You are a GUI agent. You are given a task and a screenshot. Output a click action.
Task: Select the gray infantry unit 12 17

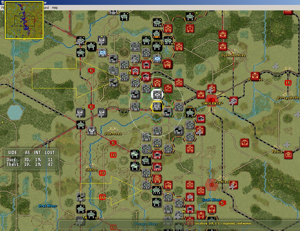coord(146,185)
